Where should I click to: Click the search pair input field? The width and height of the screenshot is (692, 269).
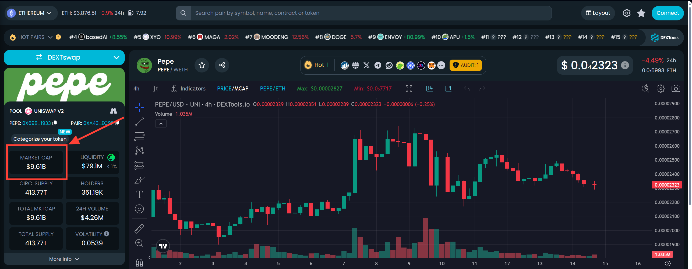371,13
